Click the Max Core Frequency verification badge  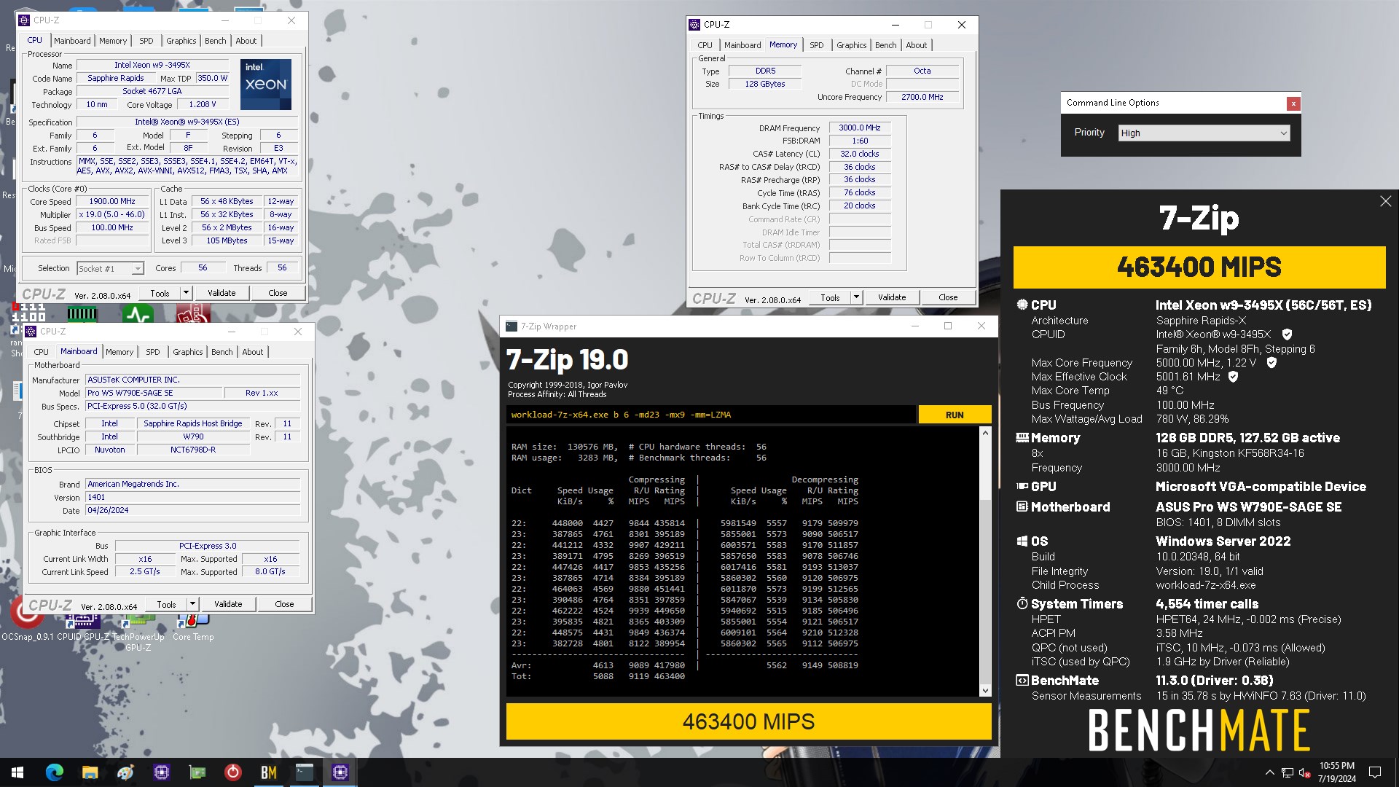(1271, 362)
